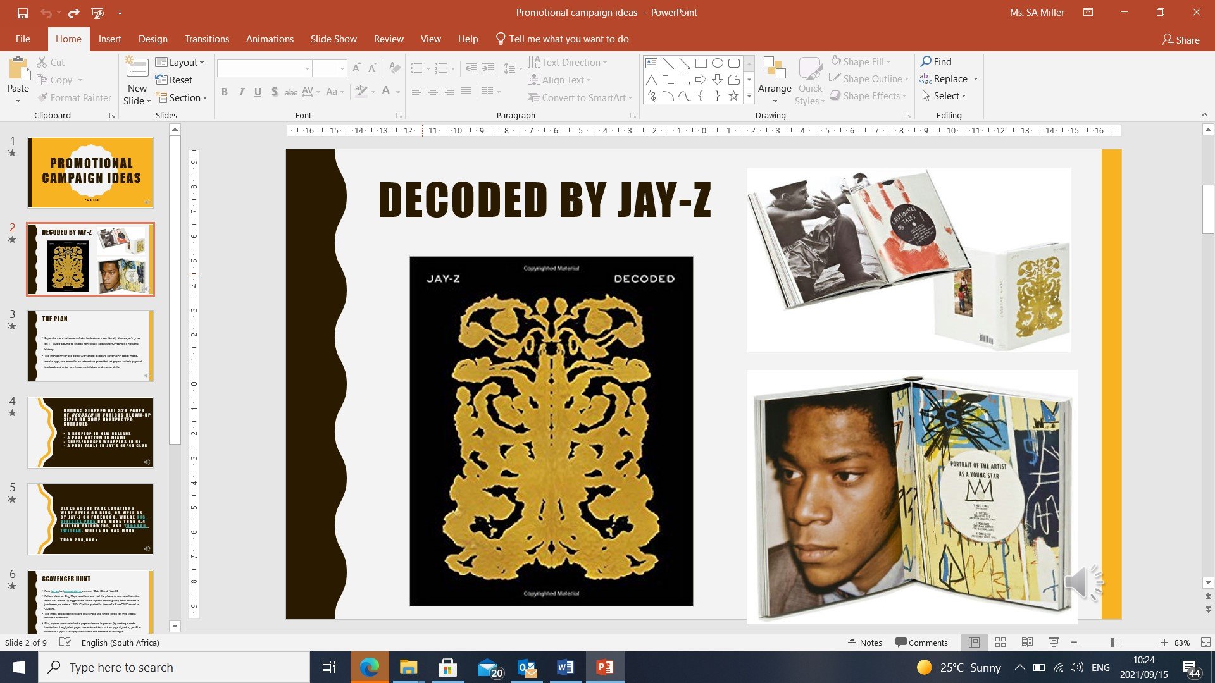Select the Right Arrow shape in gallery
This screenshot has height=683, width=1215.
701,80
